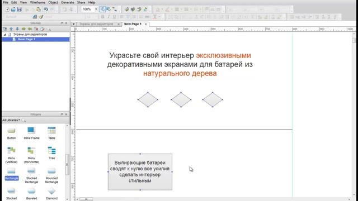The image size is (358, 201).
Task: Select the Menu (Horizontal) widget
Action: pyautogui.click(x=31, y=155)
